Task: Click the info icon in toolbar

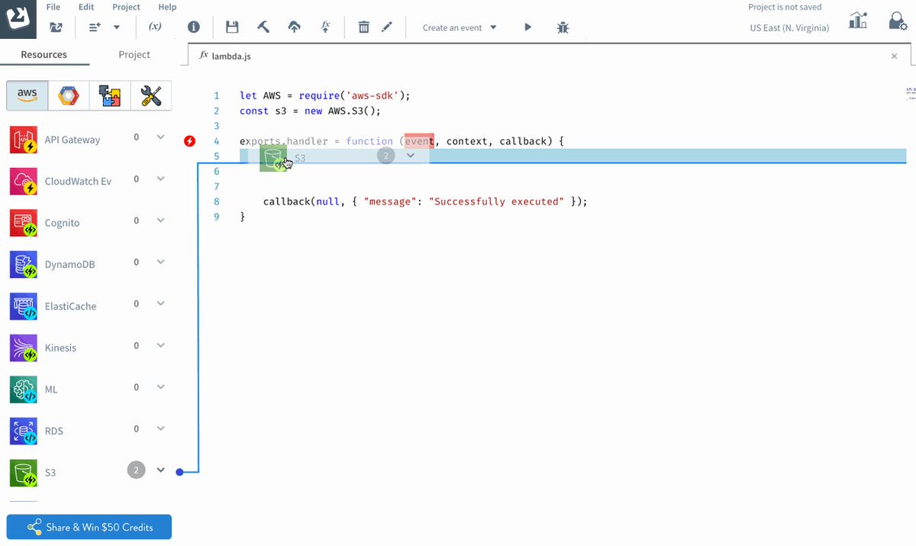Action: [194, 27]
